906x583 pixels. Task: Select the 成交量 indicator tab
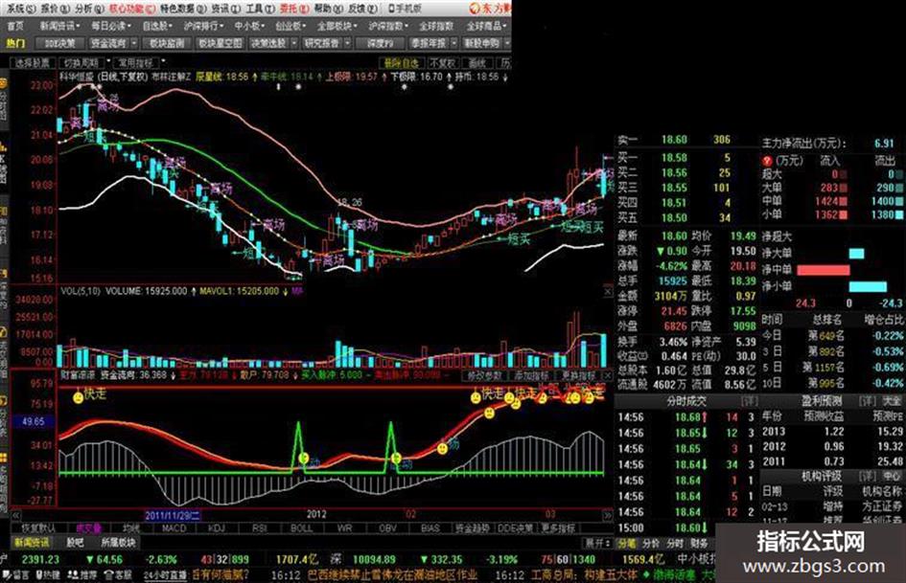[x=88, y=528]
